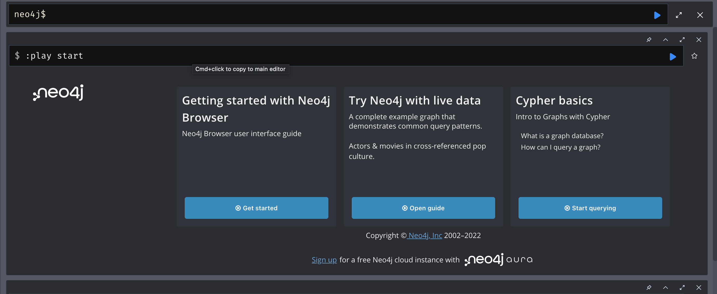
Task: Clear the main editor input
Action: (x=700, y=15)
